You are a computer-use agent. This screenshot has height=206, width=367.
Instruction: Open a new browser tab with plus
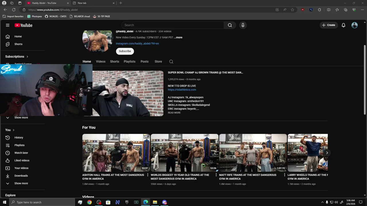coord(121,3)
